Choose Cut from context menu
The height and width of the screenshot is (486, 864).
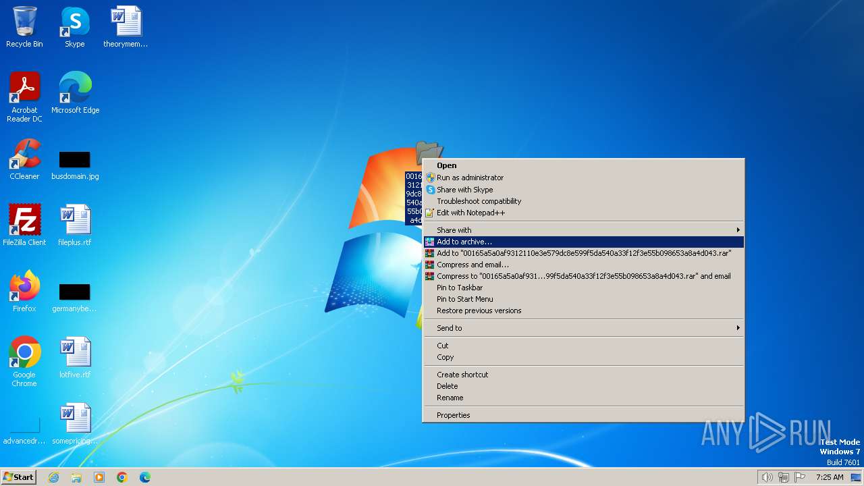click(583, 346)
